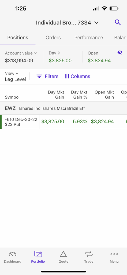The height and width of the screenshot is (275, 127).
Task: Expand the Account value dropdown
Action: tap(21, 53)
